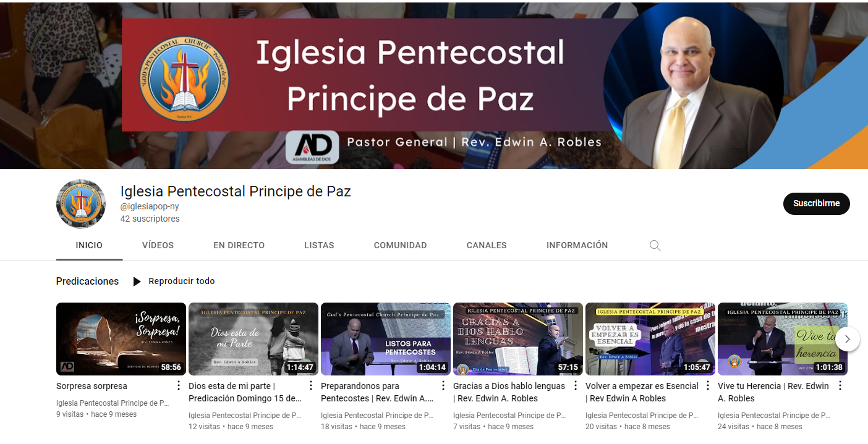Open the Predicaciones section title link
The width and height of the screenshot is (868, 444).
click(87, 281)
